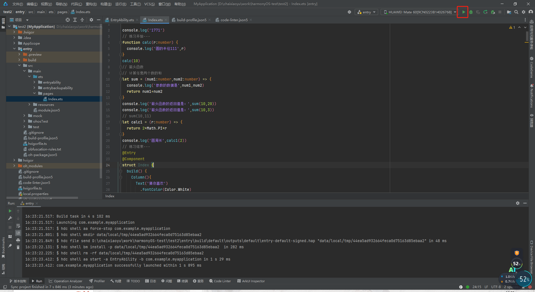535x292 pixels.
Task: Close the Index.ets editor tab
Action: (x=166, y=20)
